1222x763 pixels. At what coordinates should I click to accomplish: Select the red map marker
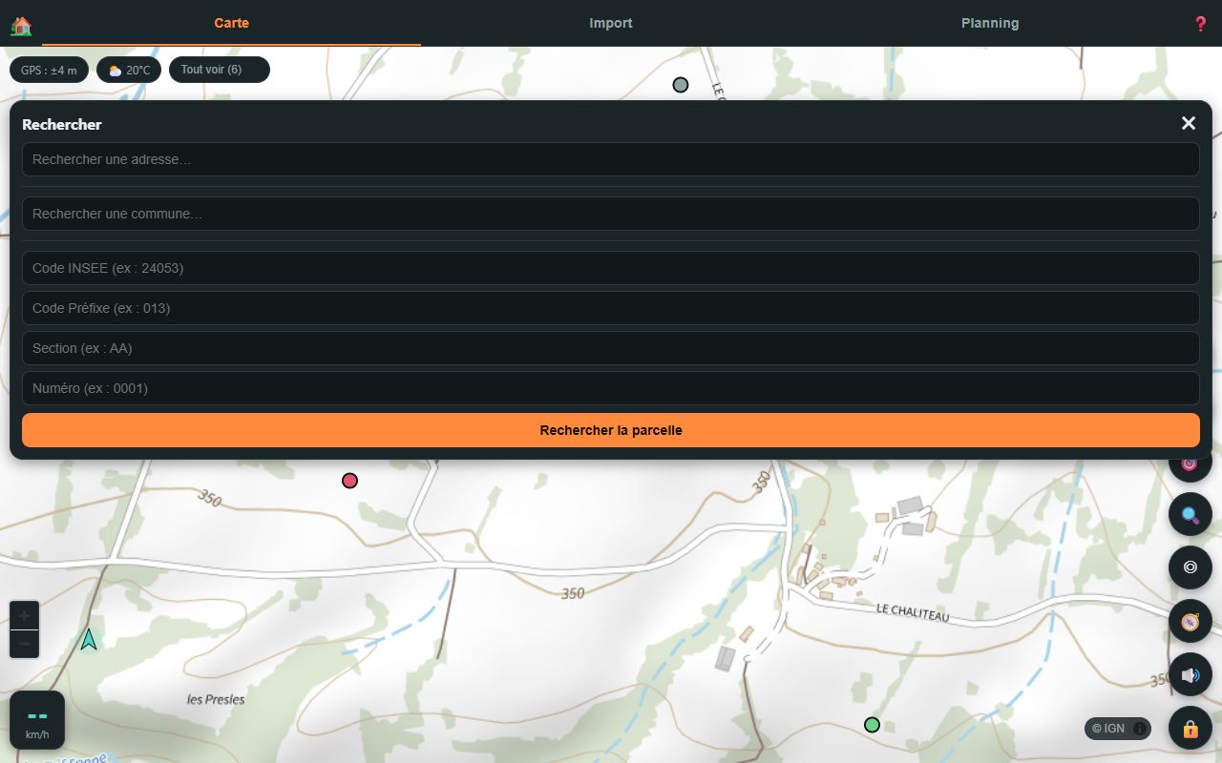pos(349,481)
